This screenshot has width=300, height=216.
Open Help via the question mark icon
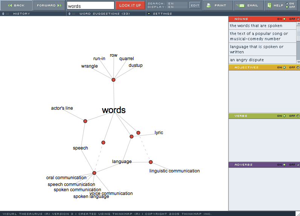click(270, 5)
